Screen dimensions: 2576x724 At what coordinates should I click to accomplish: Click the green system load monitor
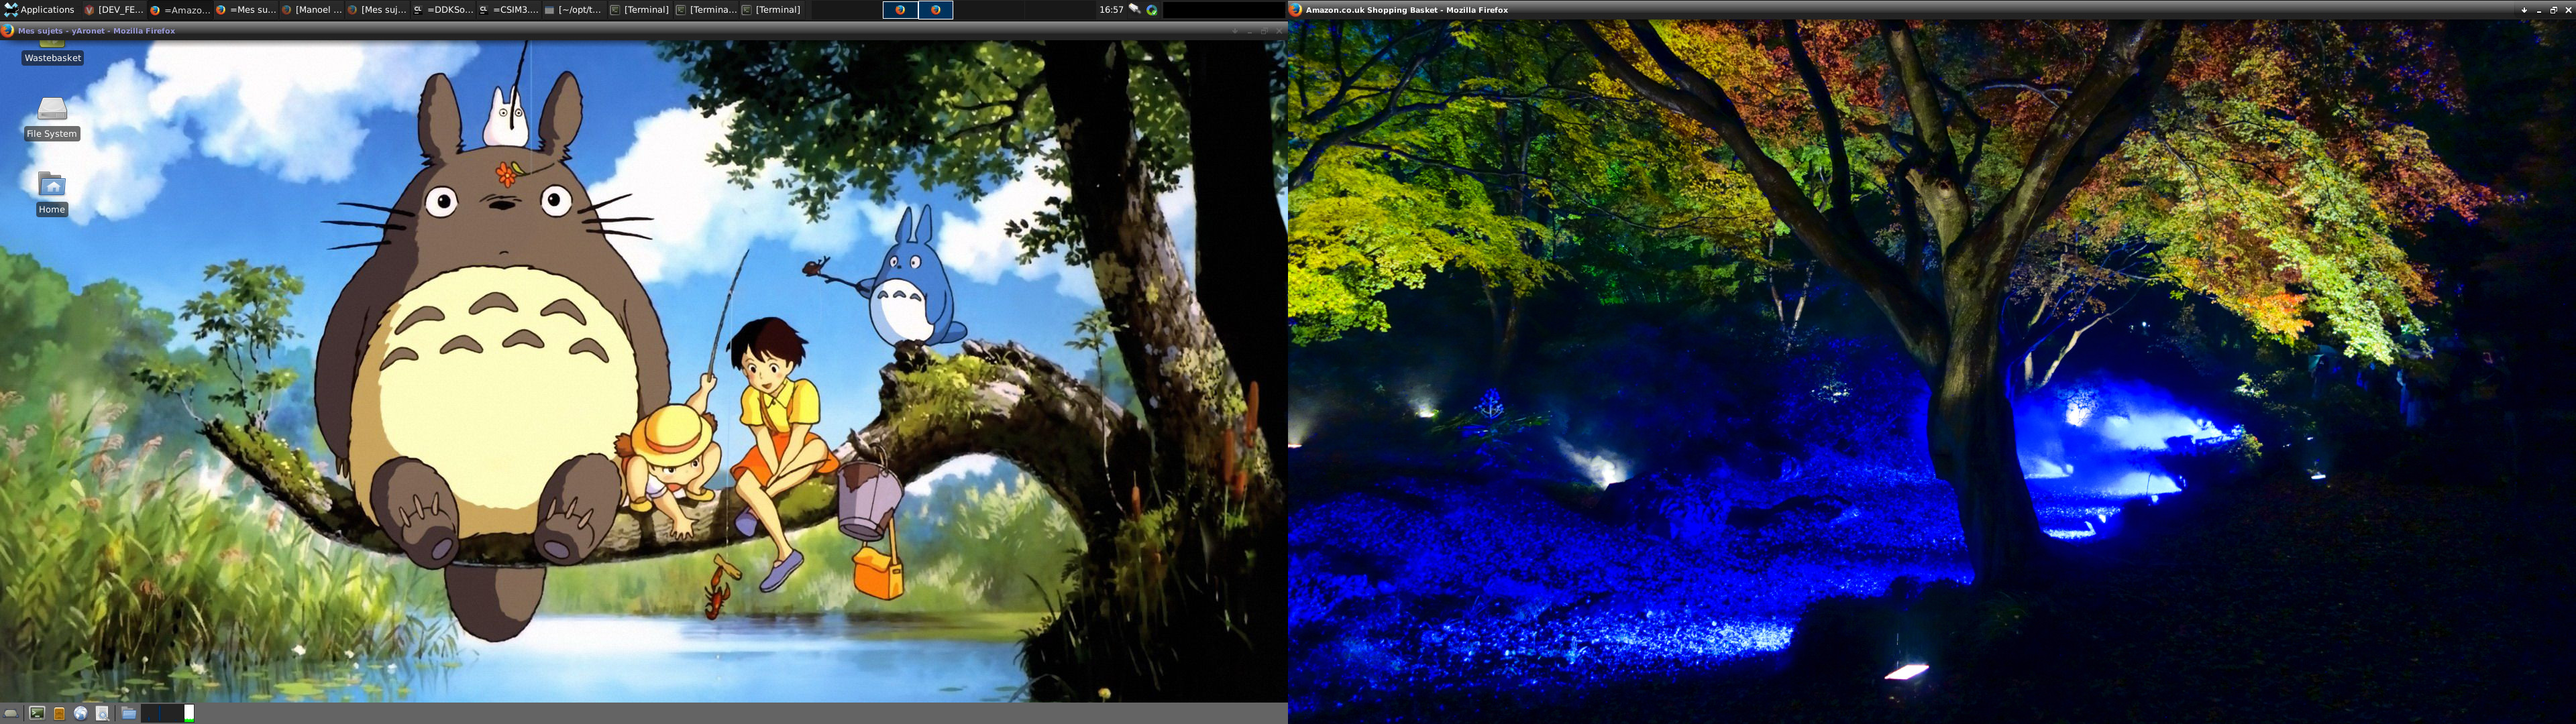(x=189, y=713)
